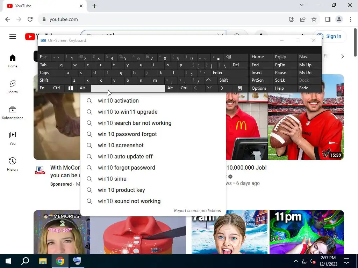
Task: Open Shorts in the sidebar
Action: (13, 87)
